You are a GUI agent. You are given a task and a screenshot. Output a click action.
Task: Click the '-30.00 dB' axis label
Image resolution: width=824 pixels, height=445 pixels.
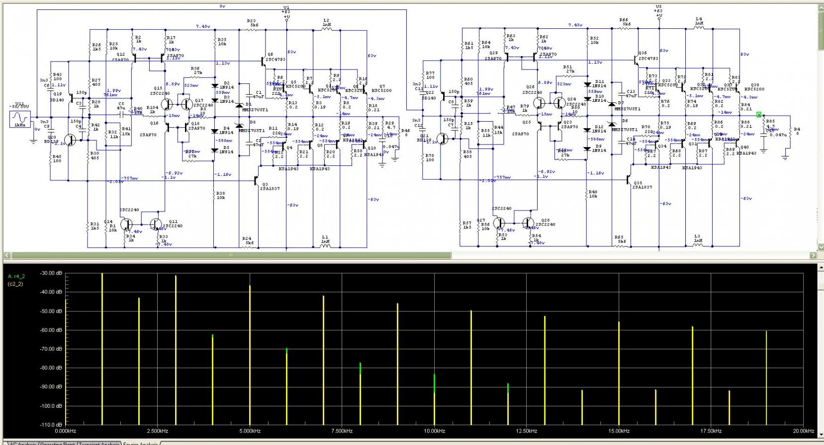pos(51,273)
